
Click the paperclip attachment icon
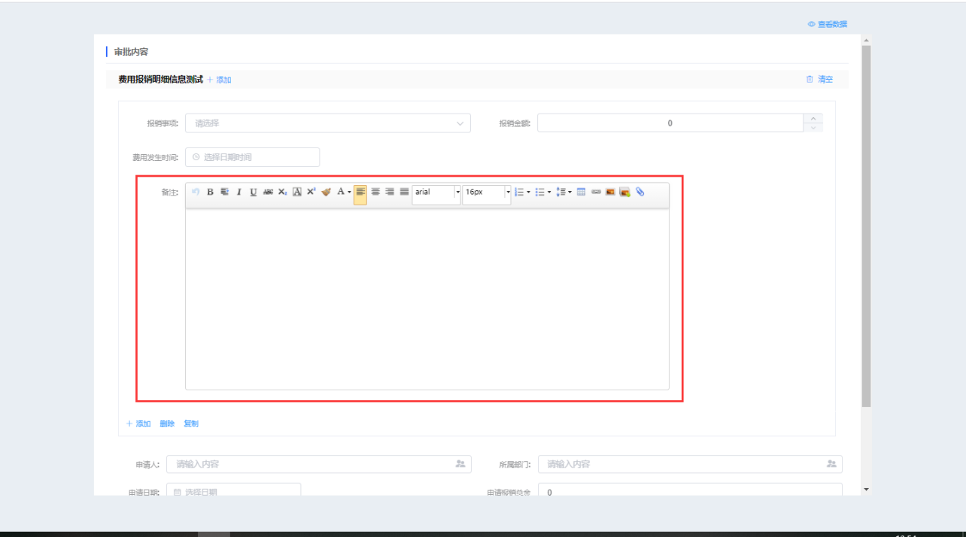pyautogui.click(x=639, y=192)
